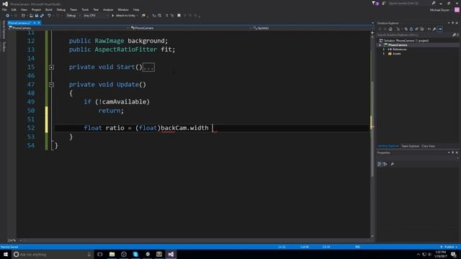Screen dimensions: 461x259
Task: Open the Any CPU platform dropdown
Action: click(x=96, y=16)
